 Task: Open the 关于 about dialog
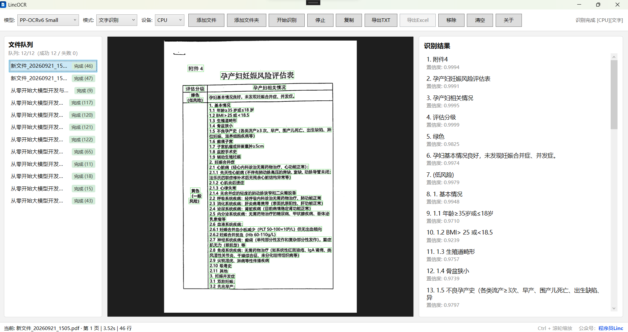click(x=509, y=20)
